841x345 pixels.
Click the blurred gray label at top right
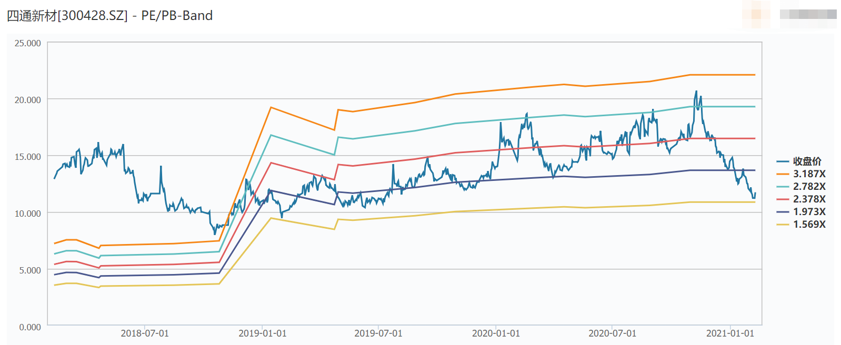coord(808,14)
